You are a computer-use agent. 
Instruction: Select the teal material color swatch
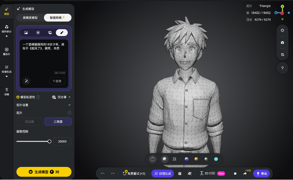[x=216, y=159]
